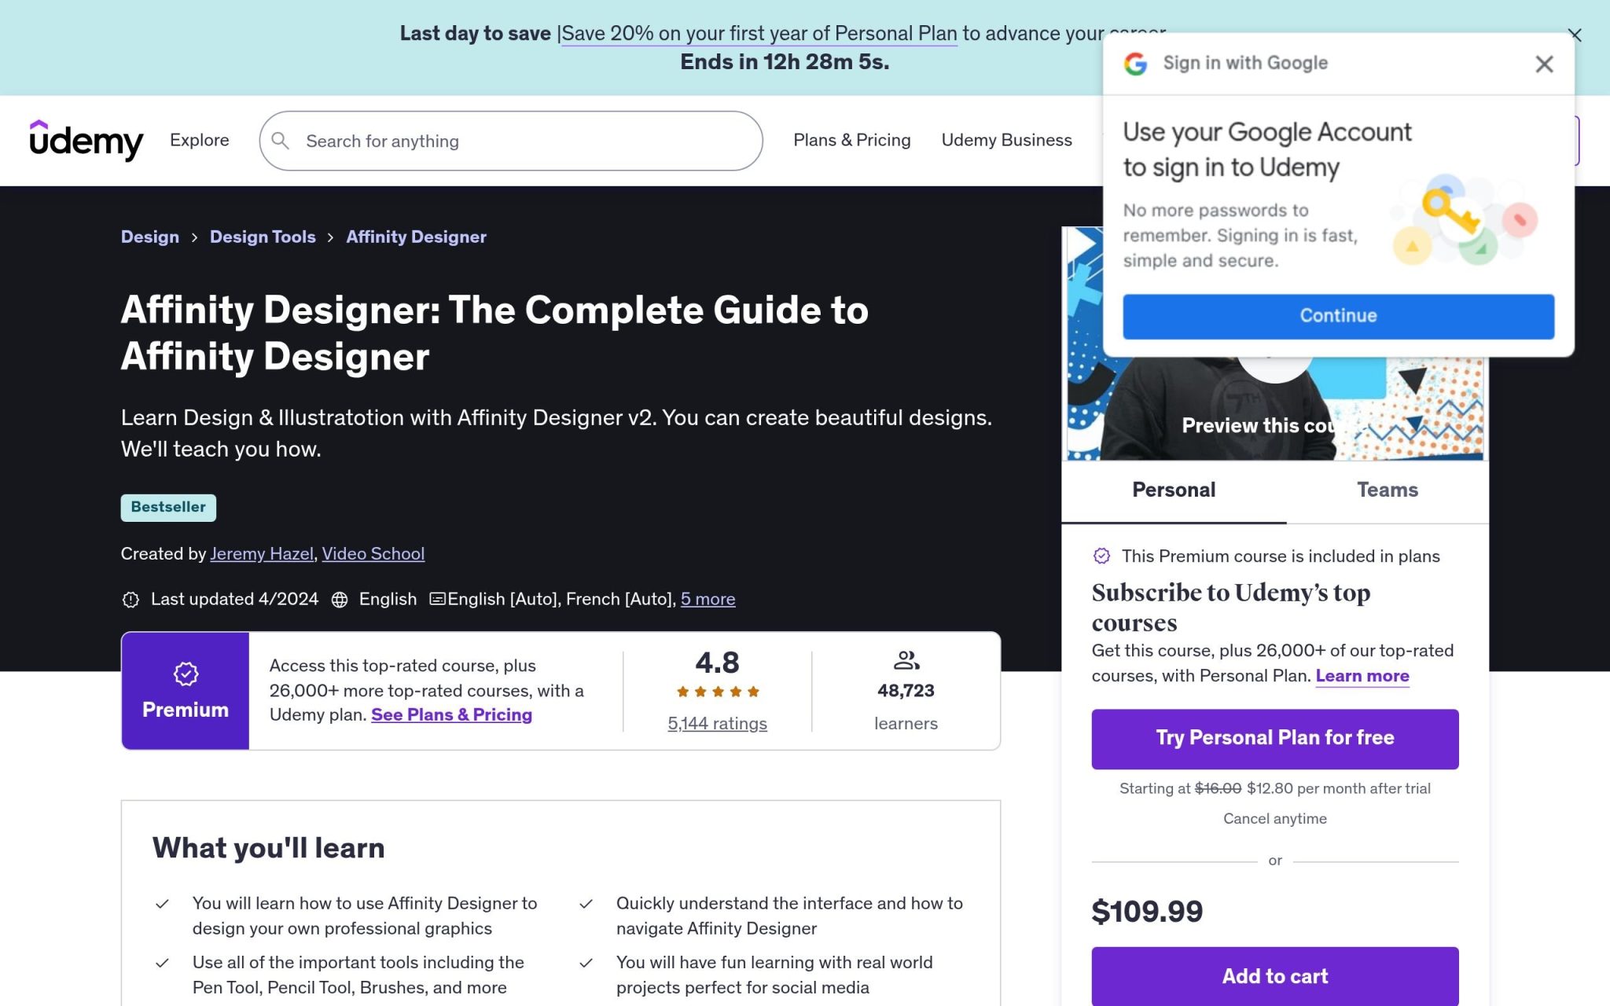Click the 48,723 learners count
Viewport: 1610px width, 1006px height.
906,691
